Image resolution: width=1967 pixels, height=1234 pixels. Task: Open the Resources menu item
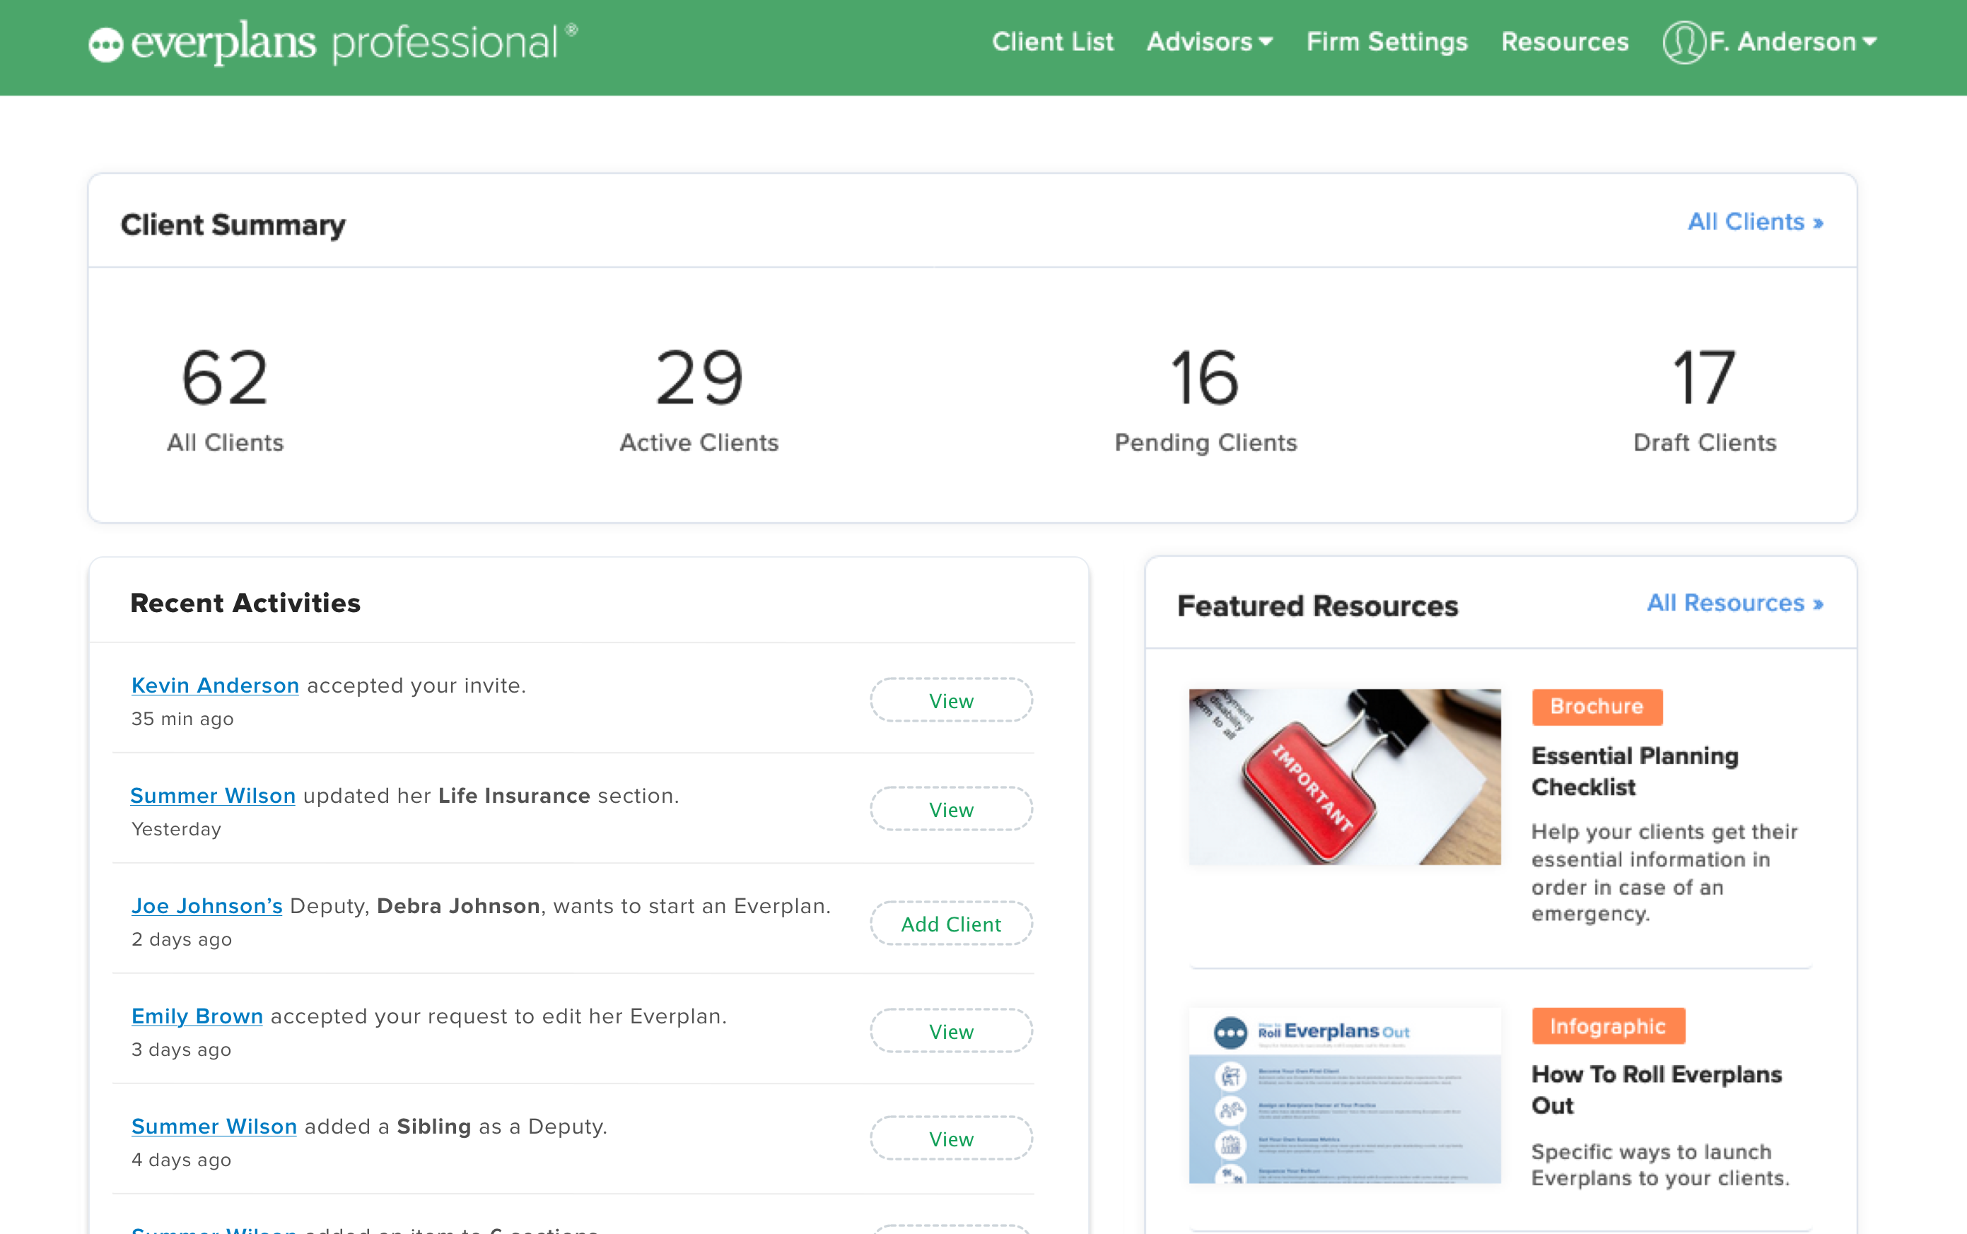coord(1565,42)
